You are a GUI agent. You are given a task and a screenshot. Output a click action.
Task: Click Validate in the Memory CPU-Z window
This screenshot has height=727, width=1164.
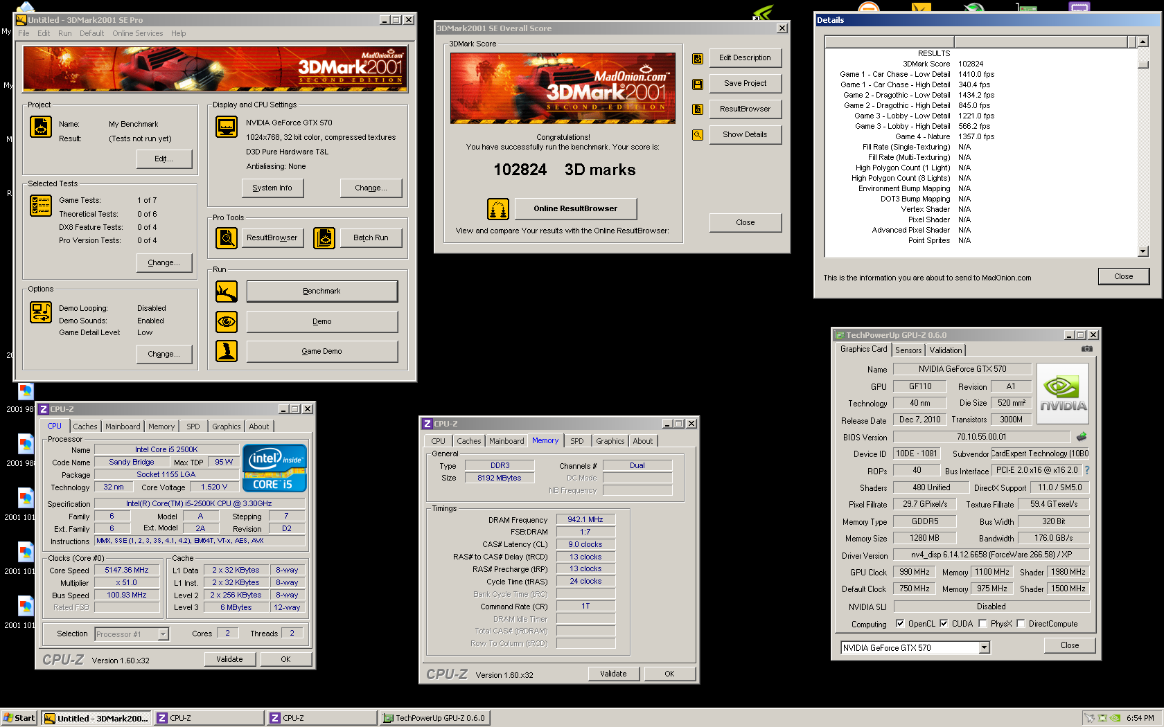pyautogui.click(x=613, y=674)
